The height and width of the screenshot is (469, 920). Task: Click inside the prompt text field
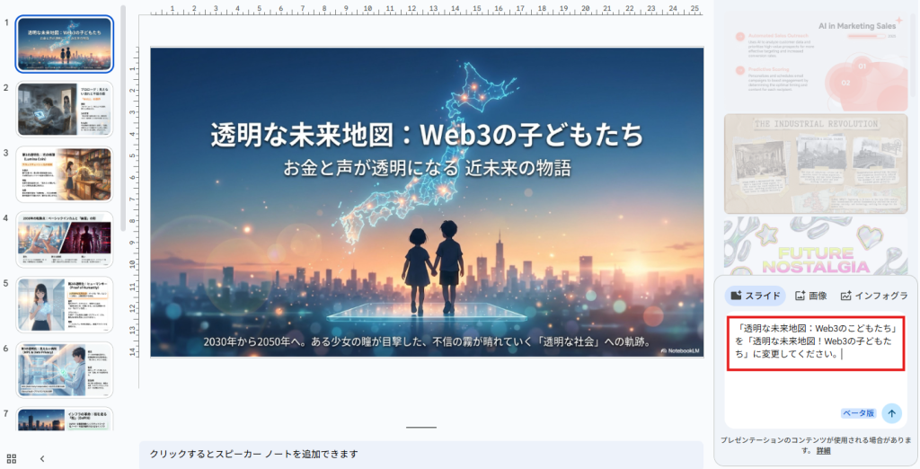point(814,377)
